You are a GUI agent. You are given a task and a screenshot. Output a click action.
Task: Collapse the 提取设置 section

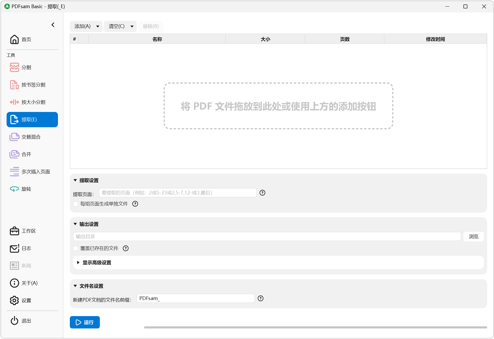[x=75, y=180]
